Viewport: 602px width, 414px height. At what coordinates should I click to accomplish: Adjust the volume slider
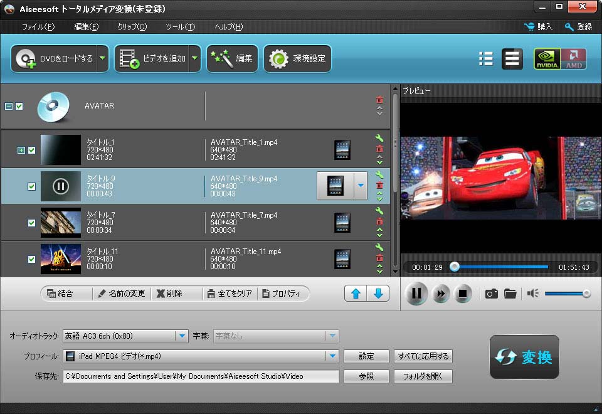click(567, 294)
